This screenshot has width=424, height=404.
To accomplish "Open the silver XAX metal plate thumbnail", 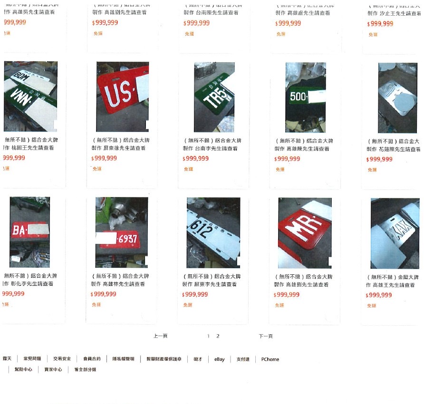I will 395,233.
